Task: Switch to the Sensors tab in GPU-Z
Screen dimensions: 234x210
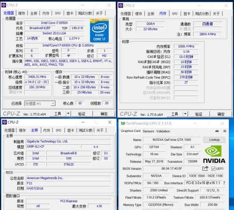Action: (148, 131)
